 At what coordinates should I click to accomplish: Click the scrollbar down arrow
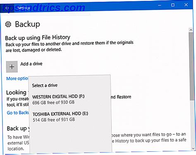point(193,148)
